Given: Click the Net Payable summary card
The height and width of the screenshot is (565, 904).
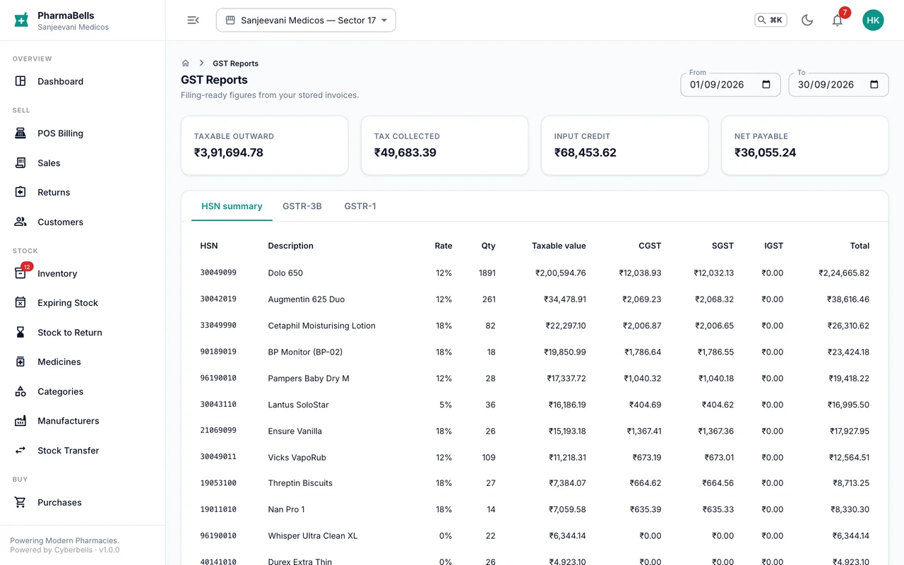Looking at the screenshot, I should tap(805, 145).
